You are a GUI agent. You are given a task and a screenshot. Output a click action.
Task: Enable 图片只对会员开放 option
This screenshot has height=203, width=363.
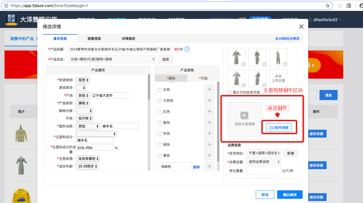point(229,92)
